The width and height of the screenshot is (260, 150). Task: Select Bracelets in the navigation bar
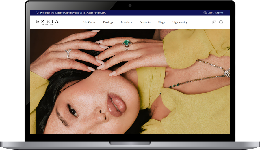[x=126, y=22]
